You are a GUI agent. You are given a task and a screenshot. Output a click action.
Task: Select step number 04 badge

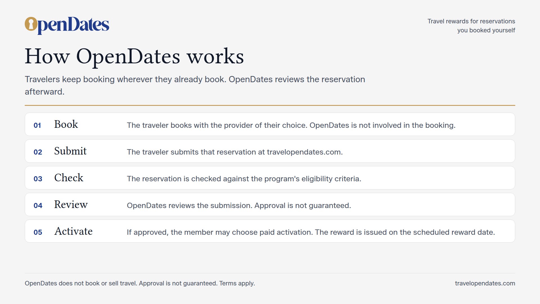coord(38,205)
